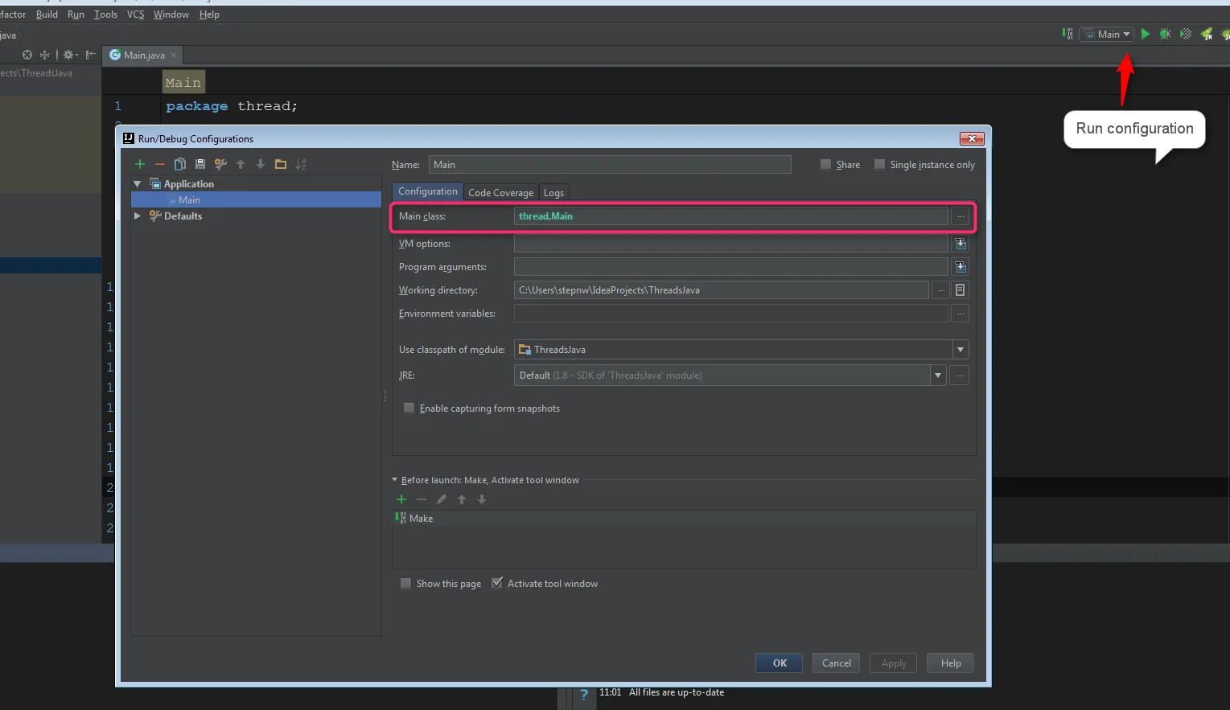
Task: Open the Use classpath of module dropdown
Action: 961,350
